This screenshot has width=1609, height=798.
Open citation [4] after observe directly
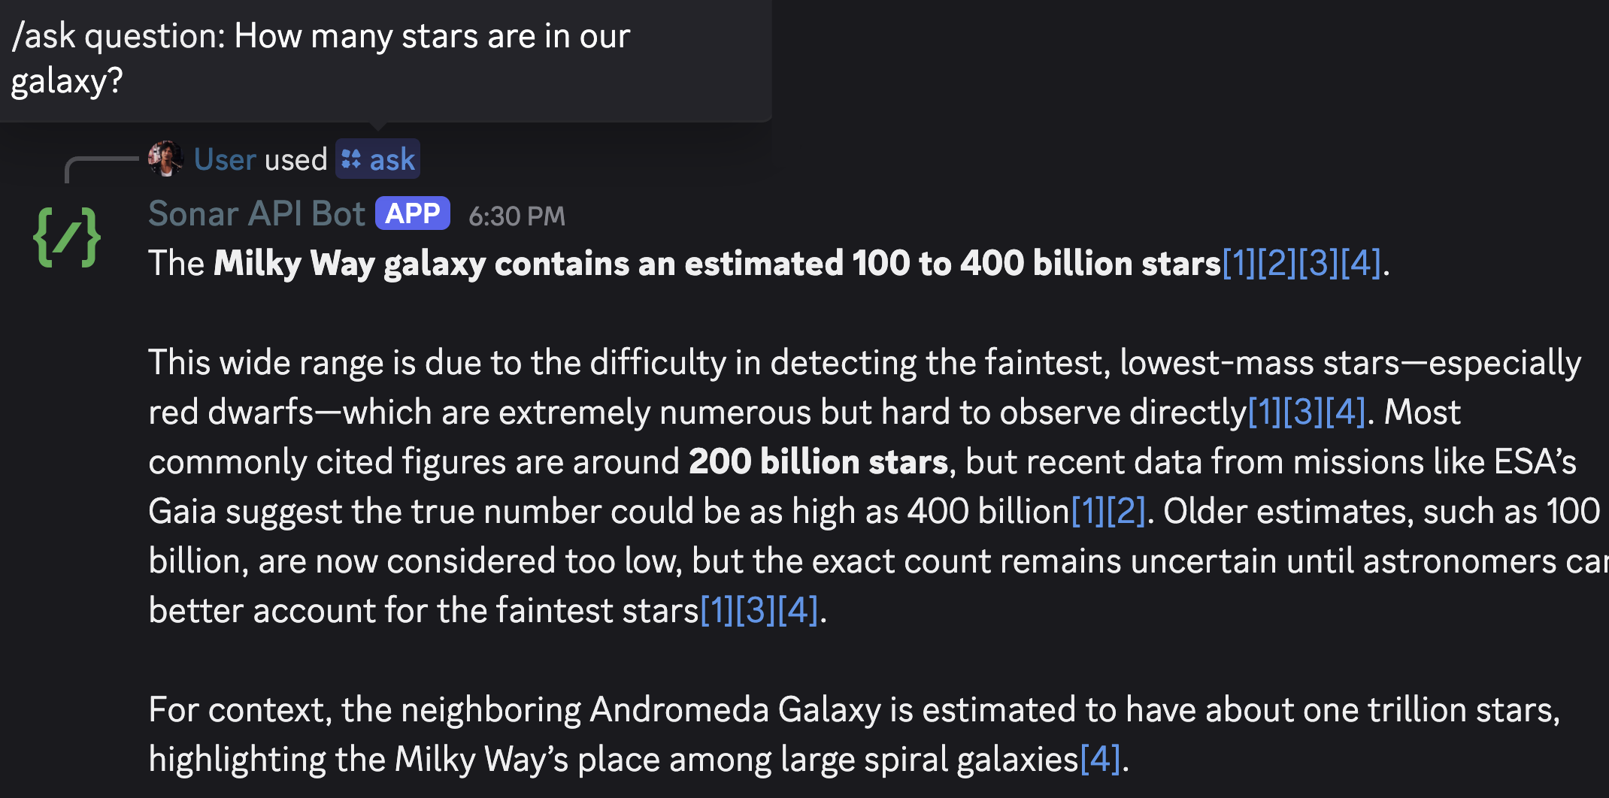tap(1345, 412)
